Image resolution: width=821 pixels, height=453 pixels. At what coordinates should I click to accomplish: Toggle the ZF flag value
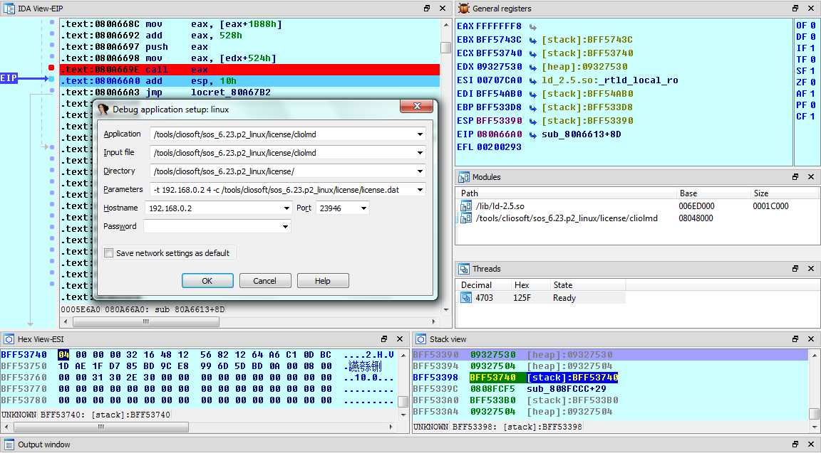(x=812, y=82)
